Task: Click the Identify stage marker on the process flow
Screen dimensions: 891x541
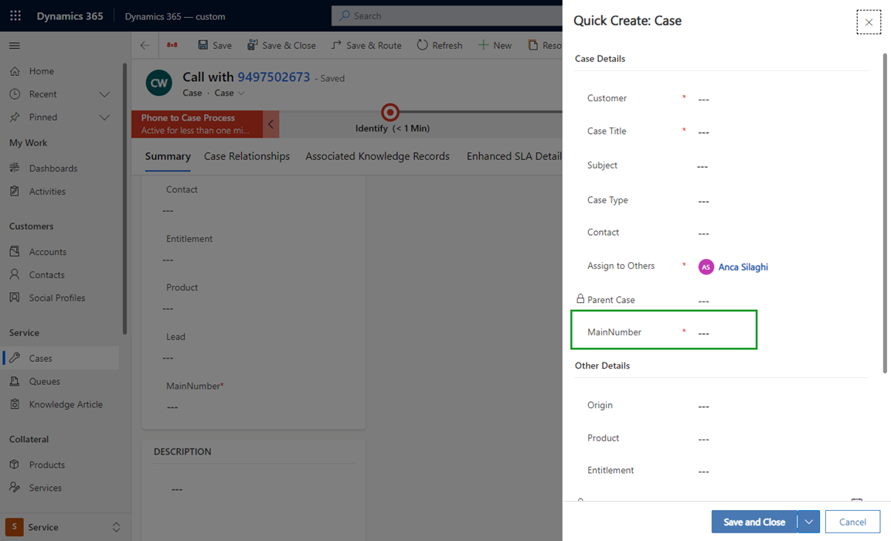Action: pos(389,111)
